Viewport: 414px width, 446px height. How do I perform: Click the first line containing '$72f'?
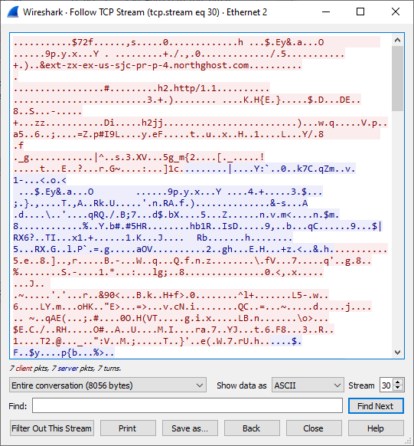(168, 42)
